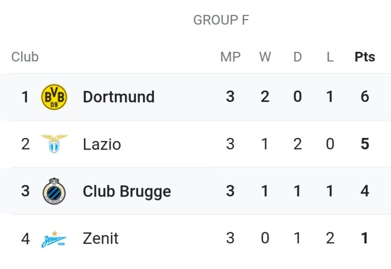
Task: Click the Dortmund BVB club crest
Action: (x=54, y=97)
